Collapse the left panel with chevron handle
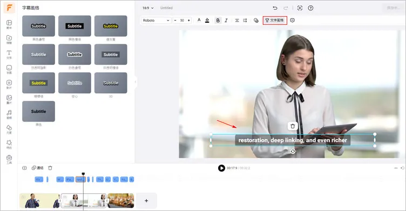Screen dimensions: 406x211 [x=136, y=82]
